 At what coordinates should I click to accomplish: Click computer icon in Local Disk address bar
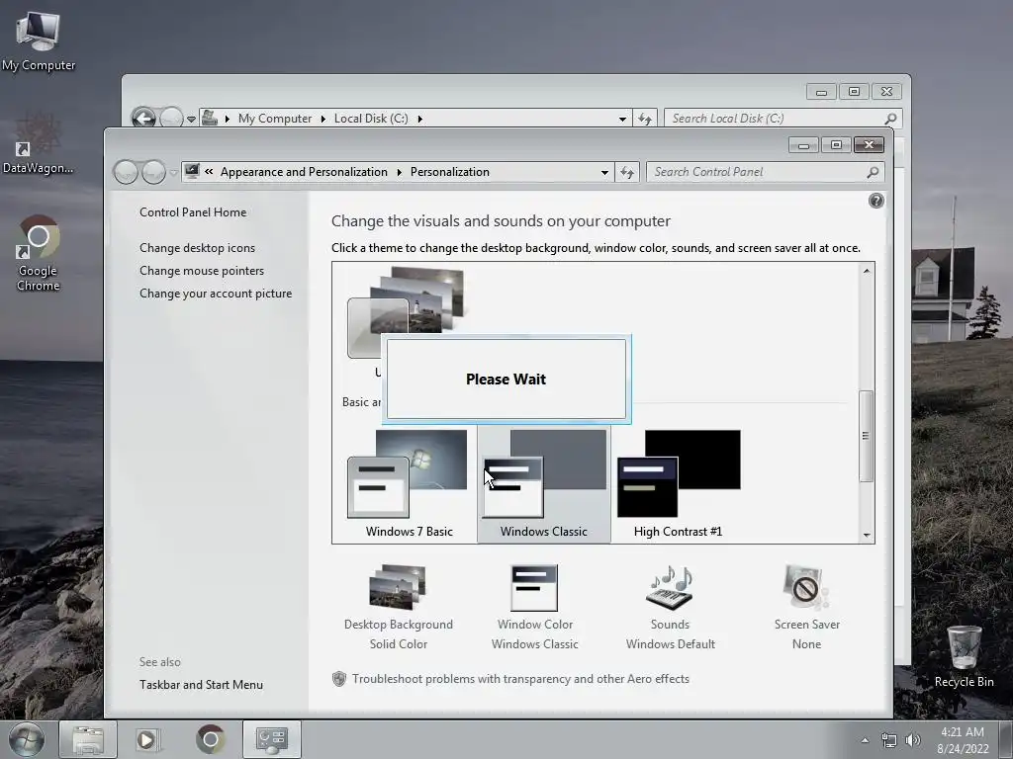point(210,119)
